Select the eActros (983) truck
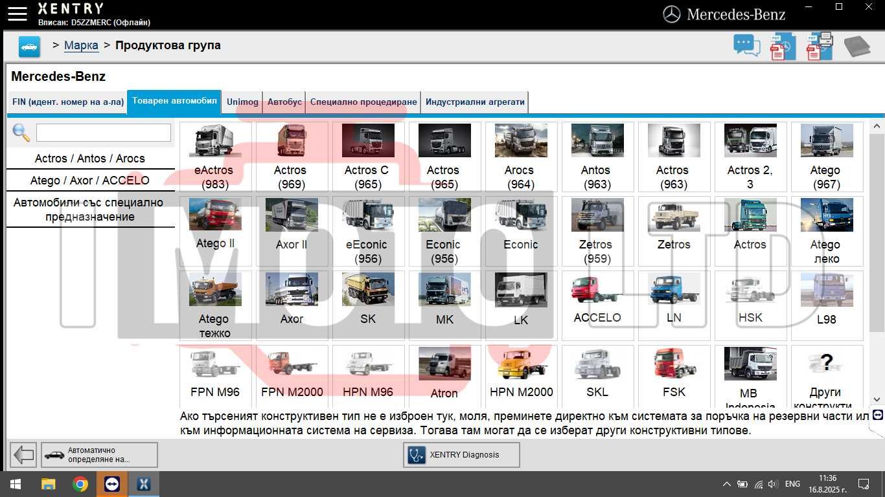 point(215,157)
